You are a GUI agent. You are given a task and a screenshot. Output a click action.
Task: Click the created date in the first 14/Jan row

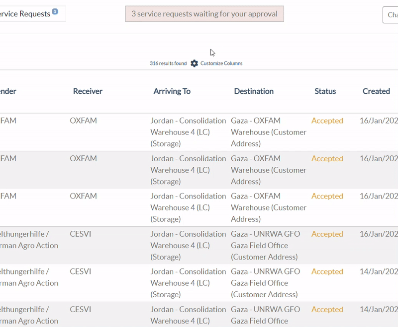[379, 271]
